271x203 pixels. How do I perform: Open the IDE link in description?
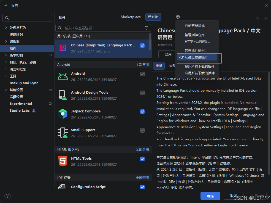pyautogui.click(x=174, y=145)
